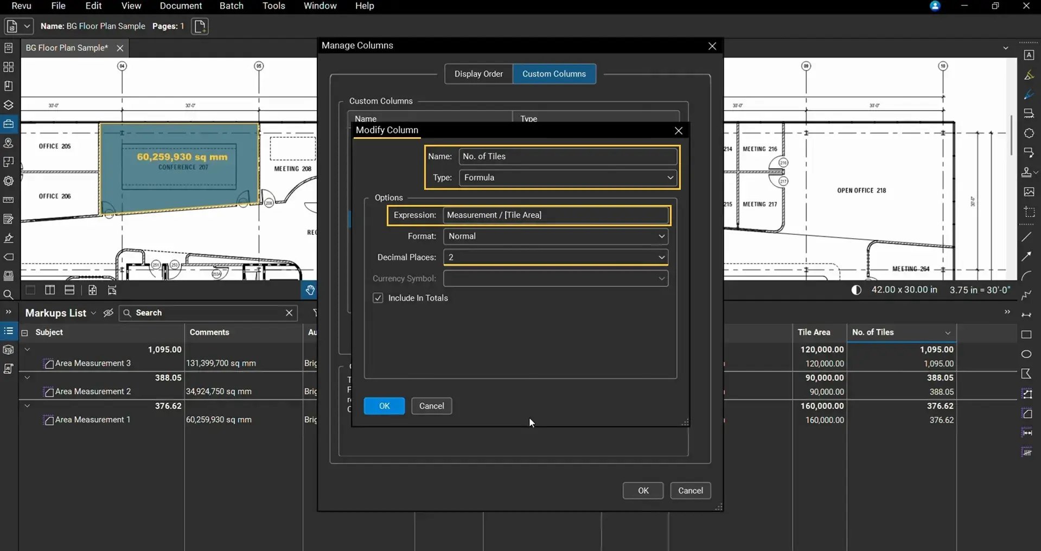Image resolution: width=1041 pixels, height=551 pixels.
Task: Open the Thumbnails panel icon in left sidebar
Action: [9, 67]
